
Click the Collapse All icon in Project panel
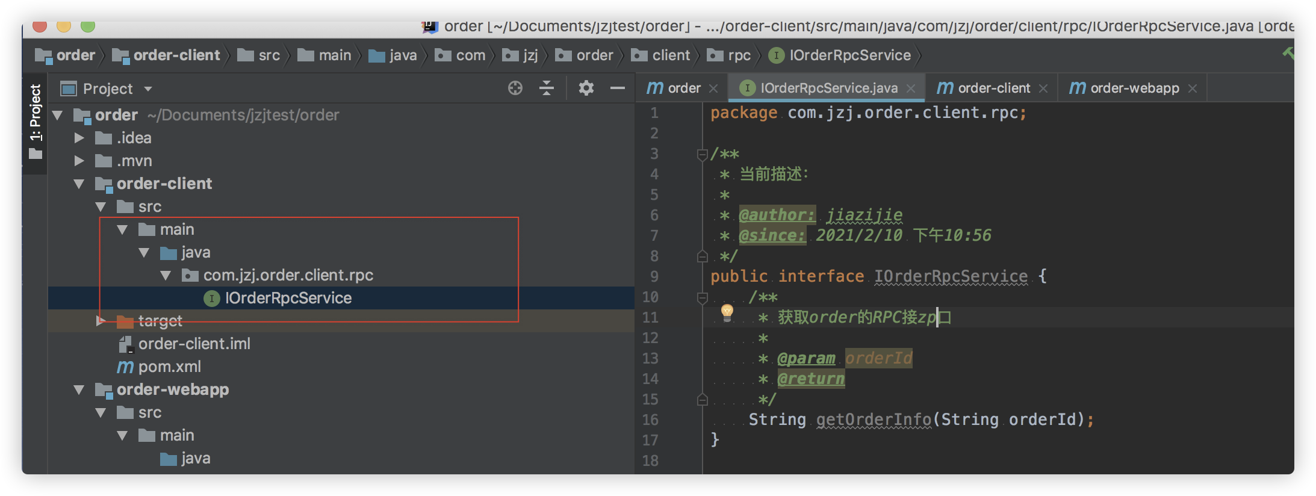point(546,88)
